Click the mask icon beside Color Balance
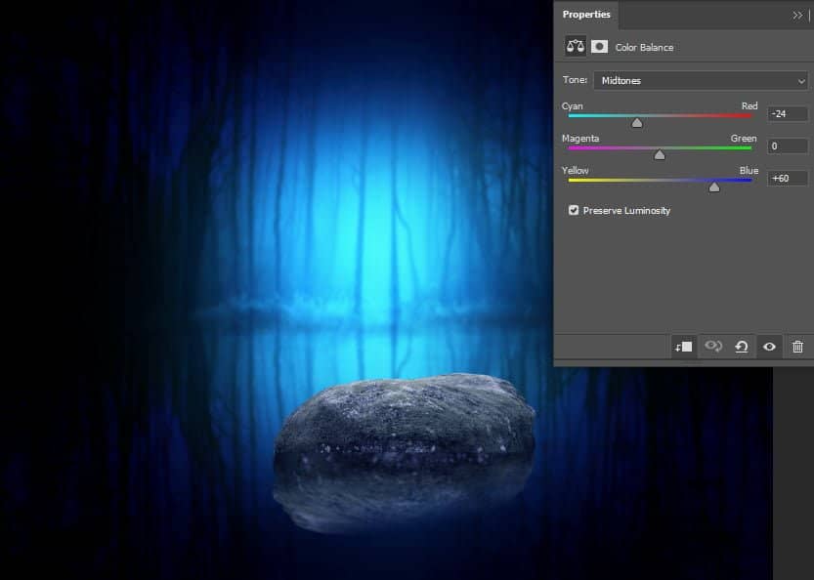814x580 pixels. [599, 46]
